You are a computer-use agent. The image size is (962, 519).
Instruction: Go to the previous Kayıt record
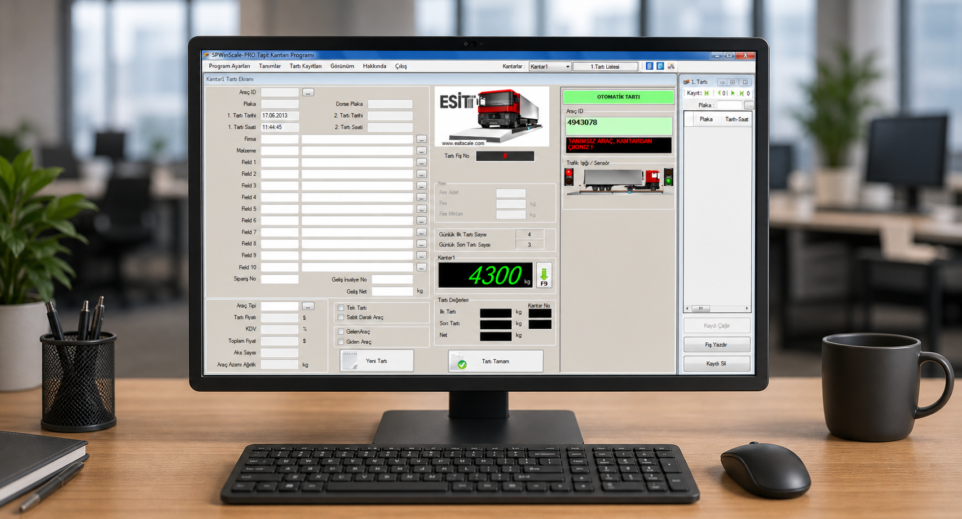[719, 93]
